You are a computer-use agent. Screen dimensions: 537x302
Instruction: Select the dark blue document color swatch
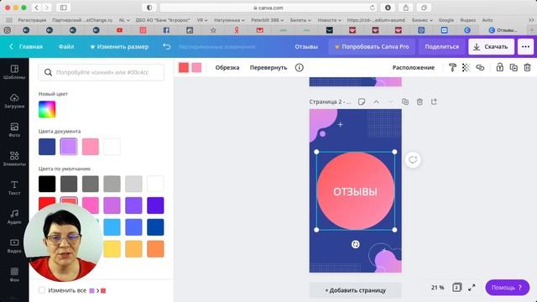pos(47,147)
